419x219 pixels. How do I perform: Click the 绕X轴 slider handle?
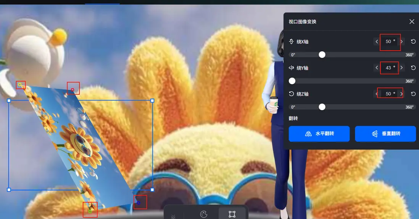tap(322, 55)
